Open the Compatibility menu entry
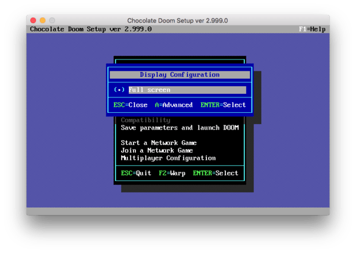 (x=145, y=120)
